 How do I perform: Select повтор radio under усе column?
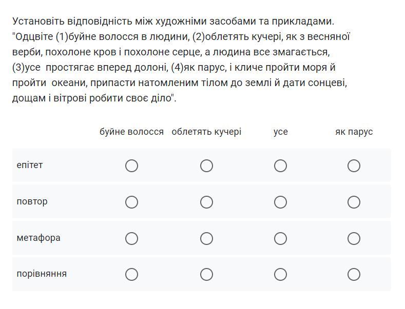(280, 202)
